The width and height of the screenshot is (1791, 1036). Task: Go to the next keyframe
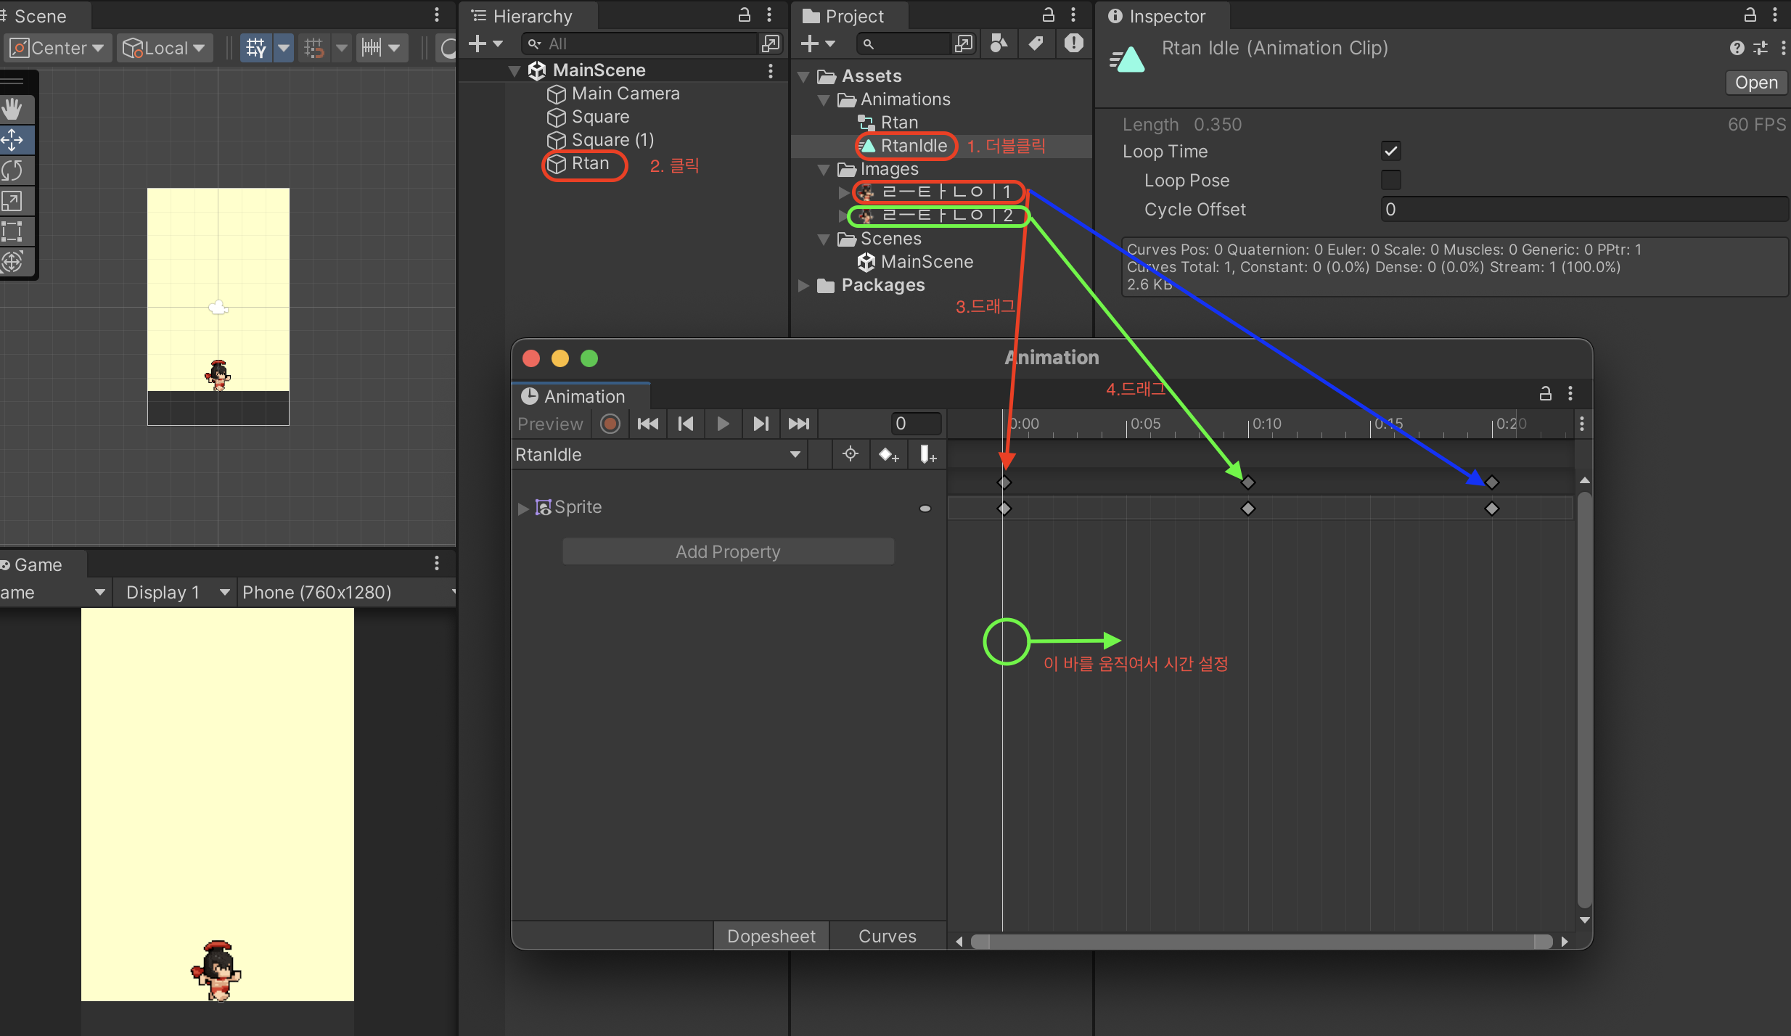[760, 424]
